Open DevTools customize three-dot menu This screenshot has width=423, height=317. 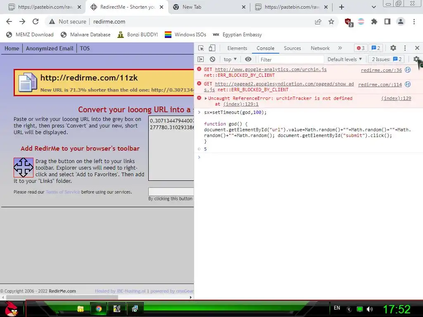pos(405,48)
